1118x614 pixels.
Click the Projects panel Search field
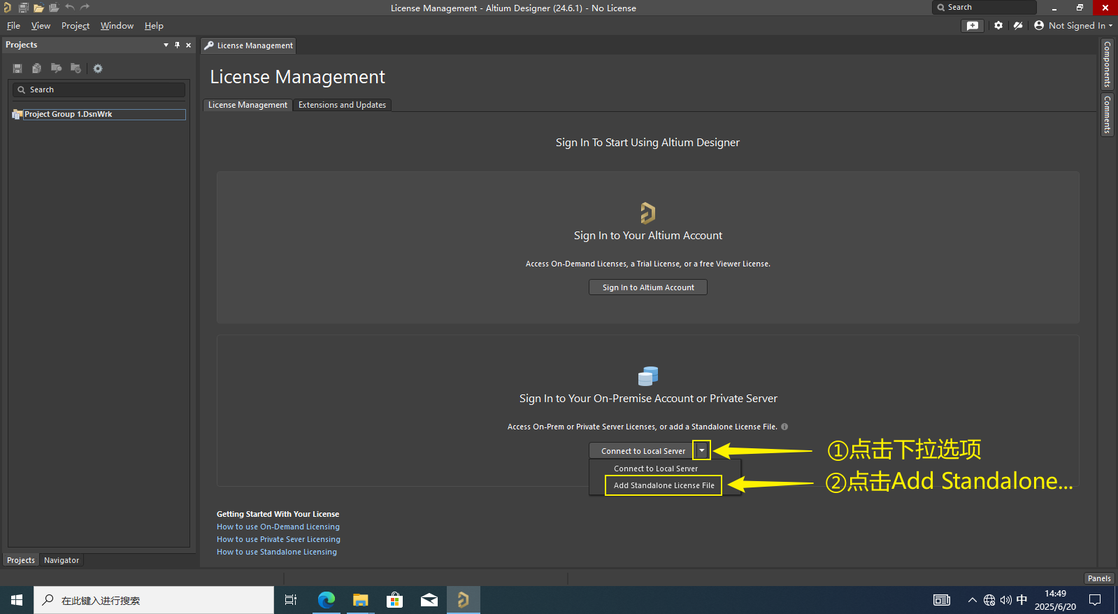tap(99, 90)
